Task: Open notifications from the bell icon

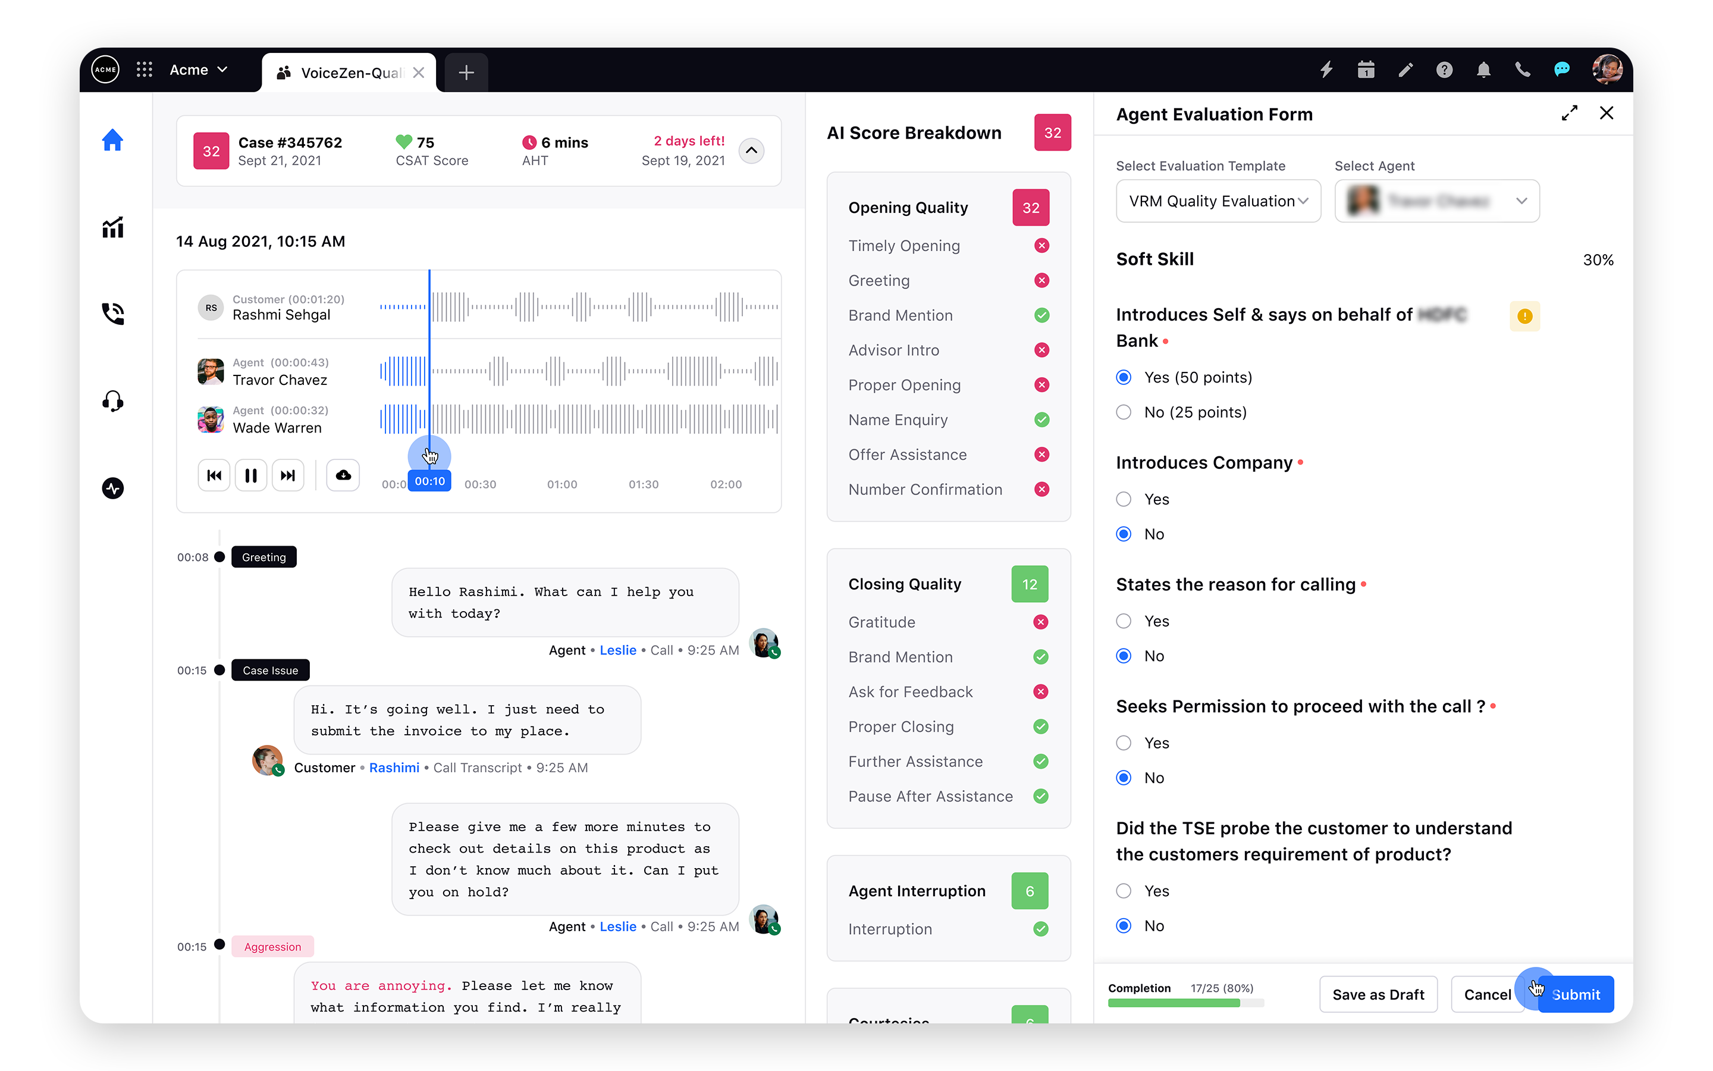Action: 1483,70
